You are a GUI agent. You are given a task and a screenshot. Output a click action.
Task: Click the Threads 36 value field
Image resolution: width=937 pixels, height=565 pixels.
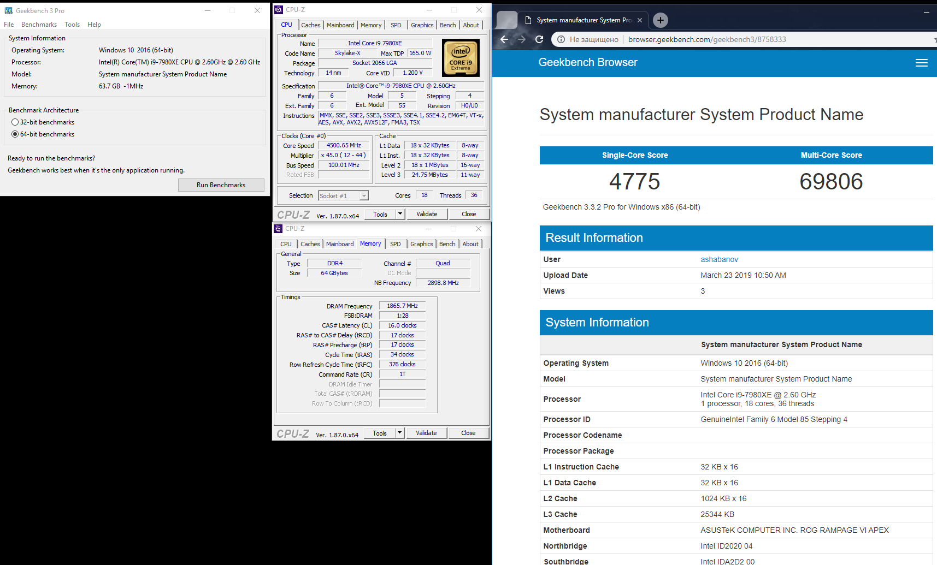pos(474,195)
